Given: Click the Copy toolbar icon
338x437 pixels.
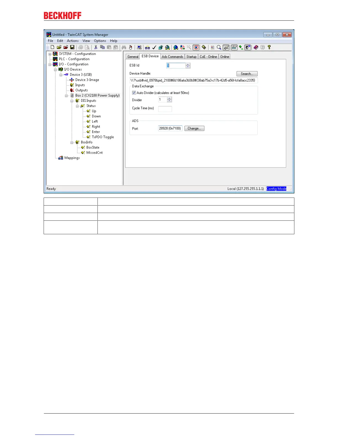Looking at the screenshot, I should 102,47.
